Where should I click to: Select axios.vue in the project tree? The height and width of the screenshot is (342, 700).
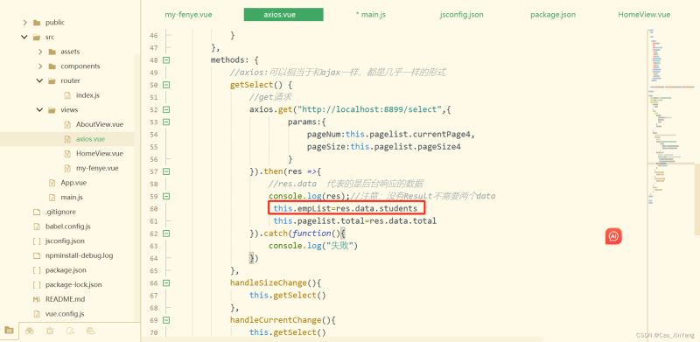coord(67,139)
